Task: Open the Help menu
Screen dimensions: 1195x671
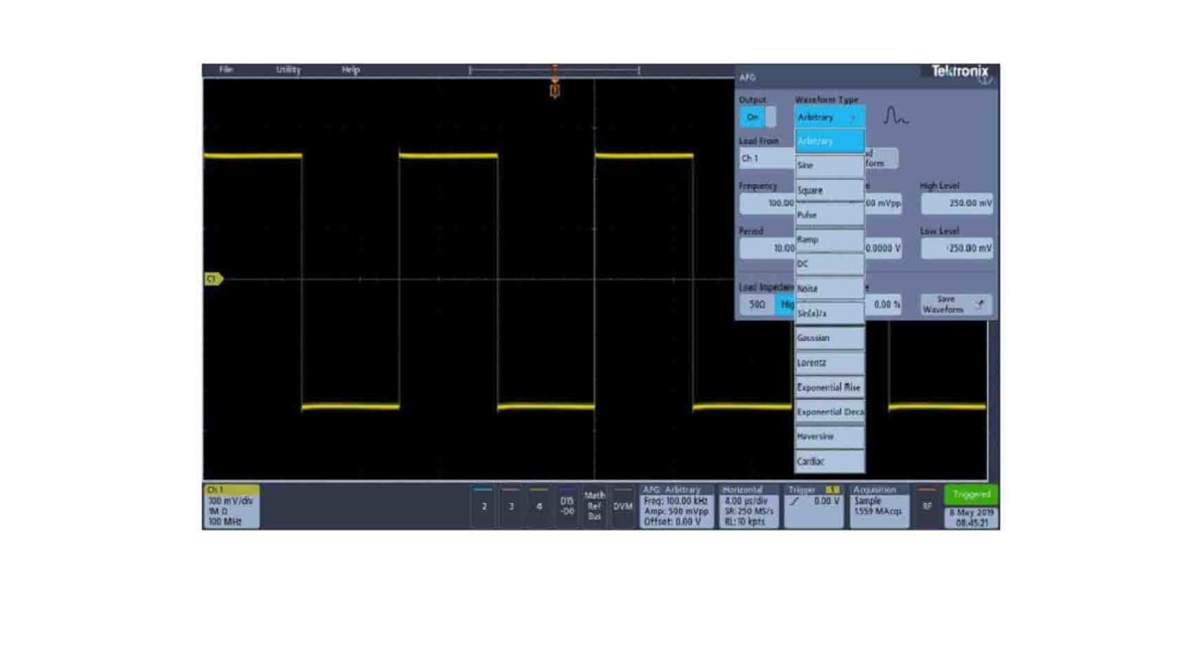Action: click(351, 70)
